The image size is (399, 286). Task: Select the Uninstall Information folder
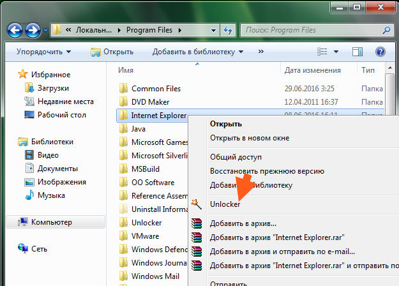[160, 209]
